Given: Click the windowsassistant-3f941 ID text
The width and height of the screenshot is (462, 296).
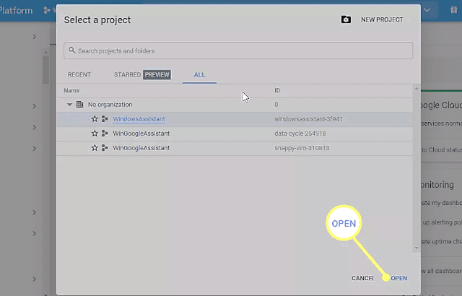Looking at the screenshot, I should 308,119.
